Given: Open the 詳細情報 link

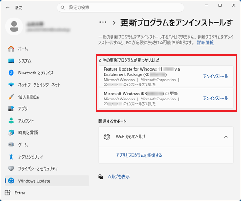Looking at the screenshot, I should 205,42.
